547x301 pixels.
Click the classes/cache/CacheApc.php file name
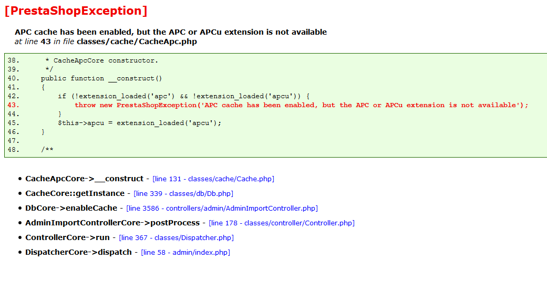[137, 41]
